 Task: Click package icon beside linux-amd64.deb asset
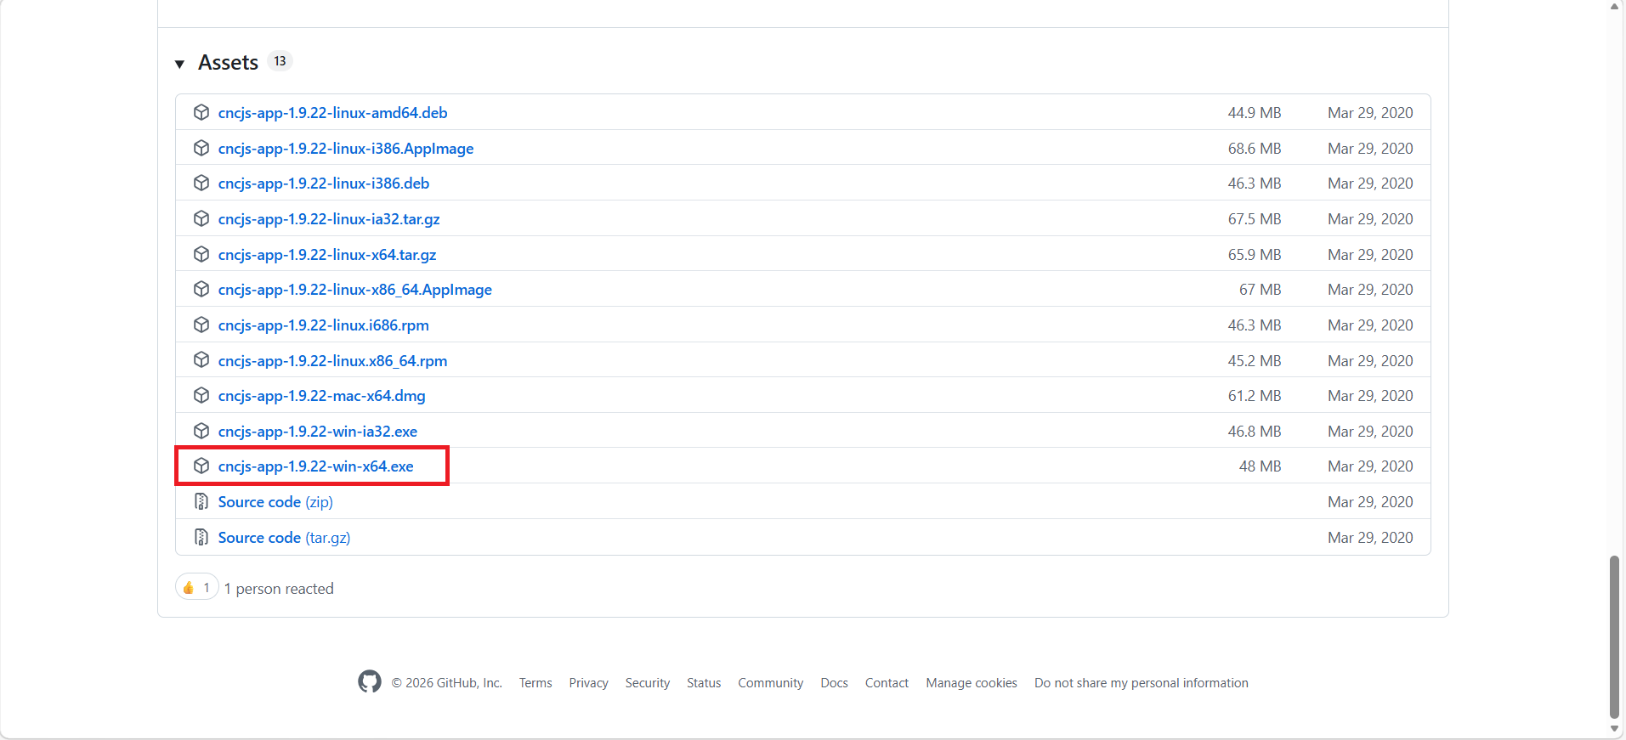[201, 112]
